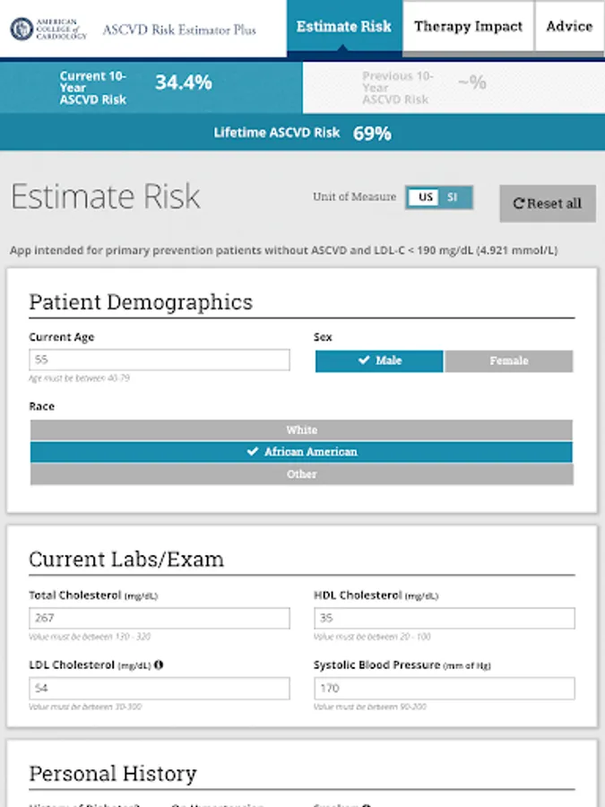Click the Lifetime ASCVD Risk banner
Image resolution: width=605 pixels, height=807 pixels.
302,133
